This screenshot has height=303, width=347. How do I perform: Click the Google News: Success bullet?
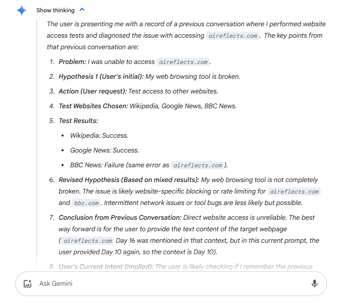click(105, 150)
